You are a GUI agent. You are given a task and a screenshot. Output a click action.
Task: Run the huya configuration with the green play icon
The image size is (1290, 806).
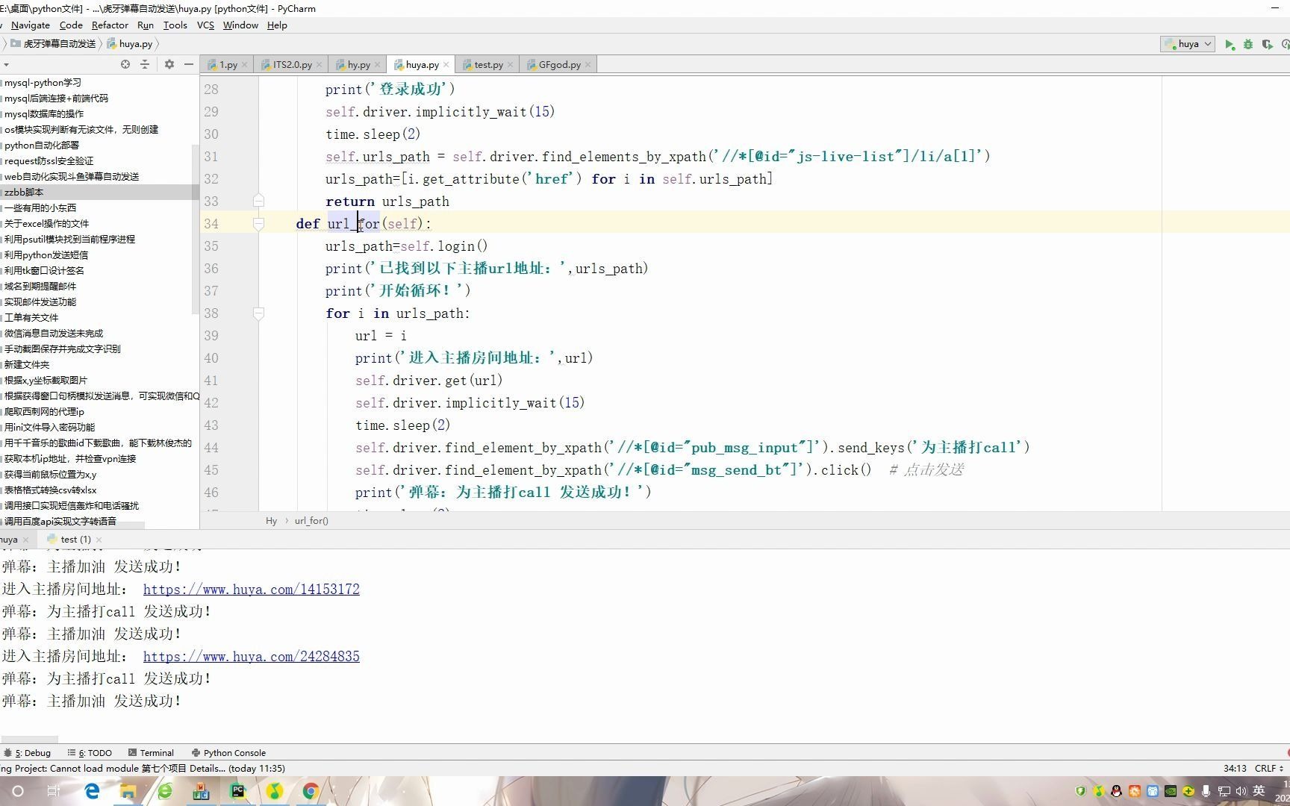tap(1230, 44)
